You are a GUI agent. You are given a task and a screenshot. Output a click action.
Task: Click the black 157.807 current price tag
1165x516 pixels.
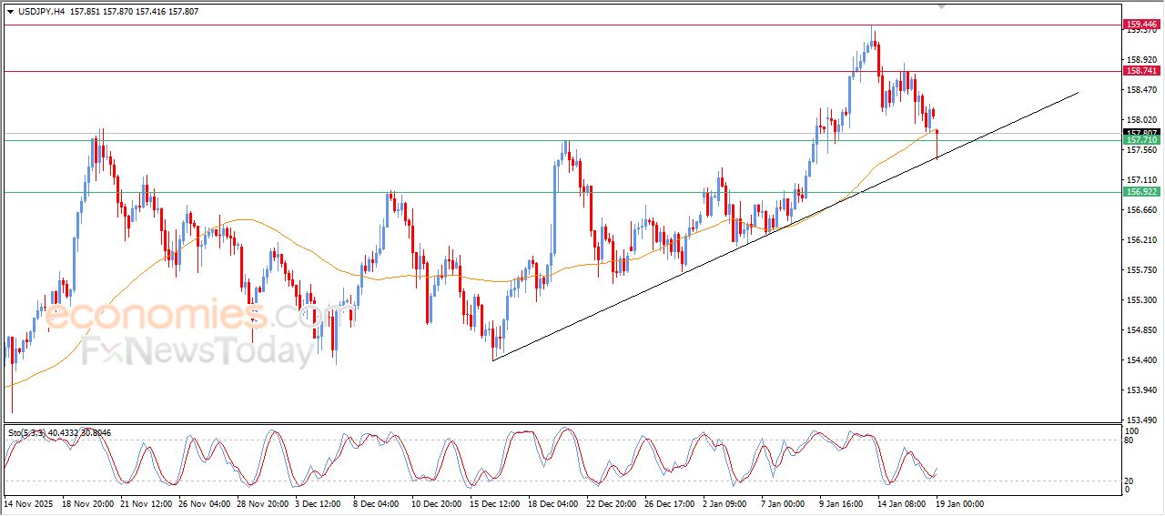coord(1141,132)
